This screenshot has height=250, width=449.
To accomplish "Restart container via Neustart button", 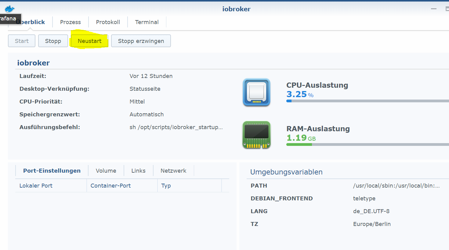I will pyautogui.click(x=89, y=41).
